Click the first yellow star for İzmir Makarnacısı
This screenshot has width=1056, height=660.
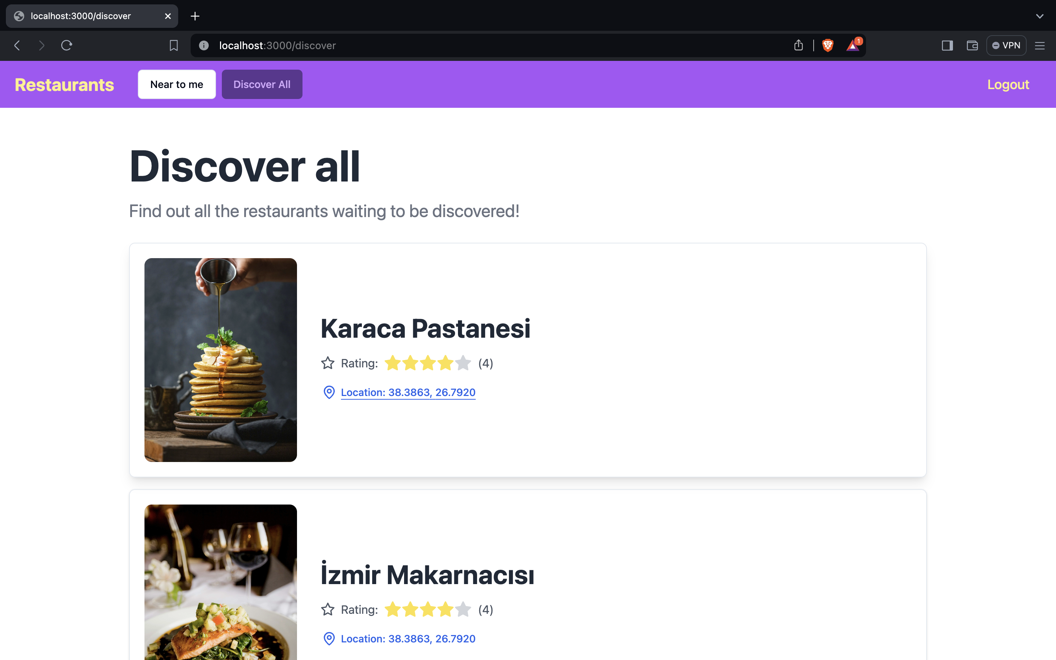(393, 609)
